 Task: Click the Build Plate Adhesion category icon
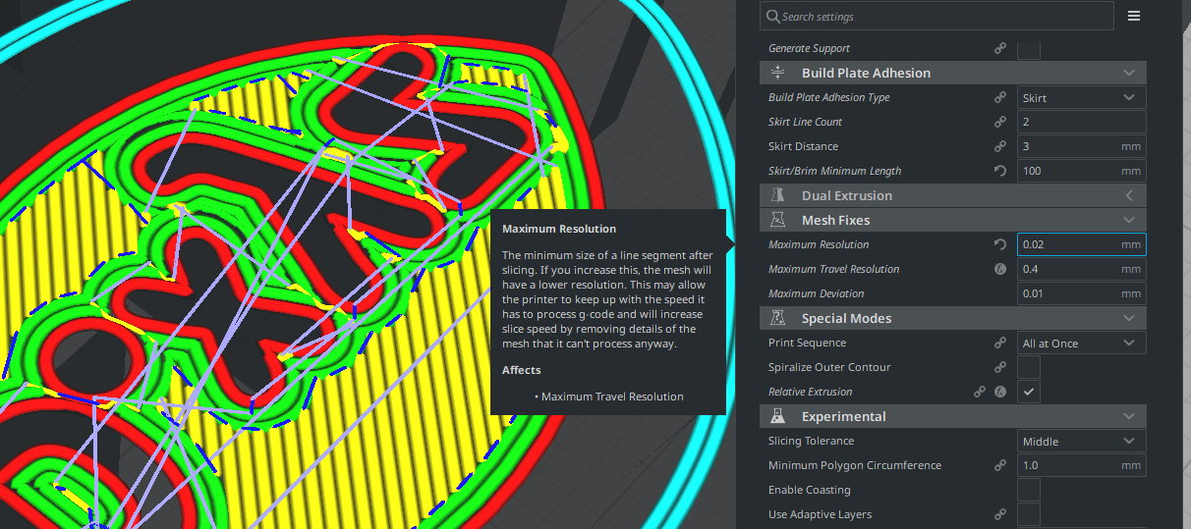(778, 73)
